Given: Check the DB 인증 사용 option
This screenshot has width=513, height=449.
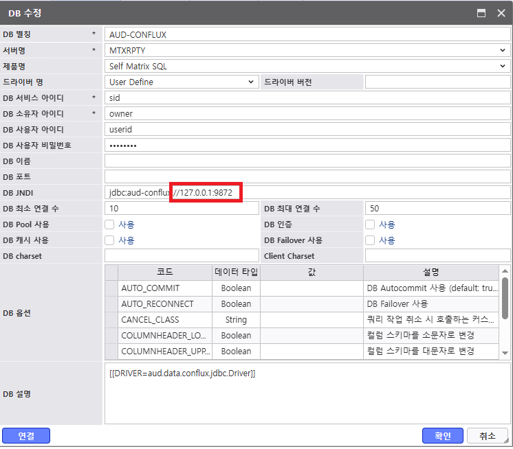Looking at the screenshot, I should coord(370,224).
